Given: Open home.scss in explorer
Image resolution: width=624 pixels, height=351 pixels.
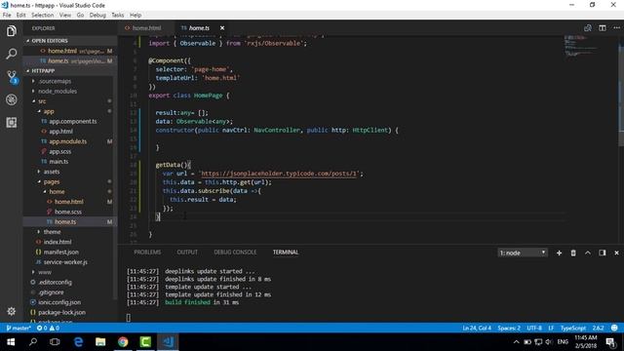Looking at the screenshot, I should (x=68, y=212).
